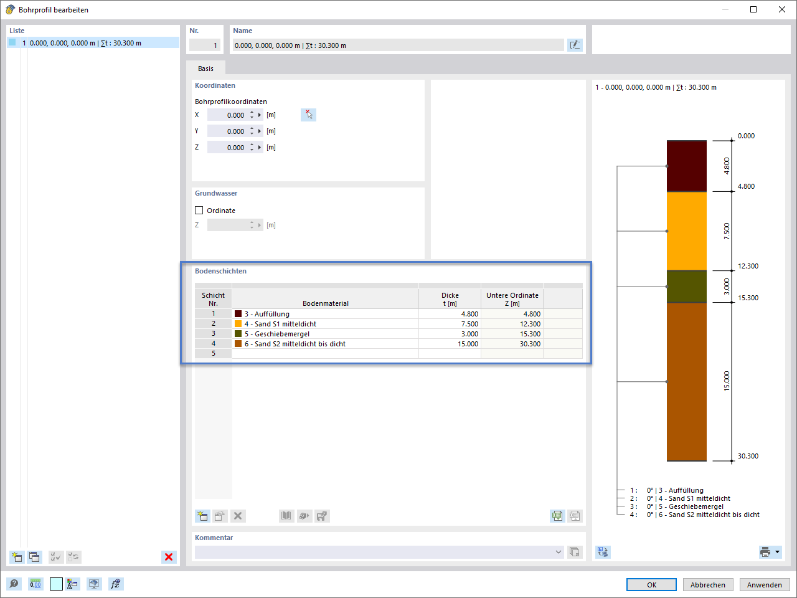Click the brown swatch for Sand S2 row

click(x=238, y=344)
